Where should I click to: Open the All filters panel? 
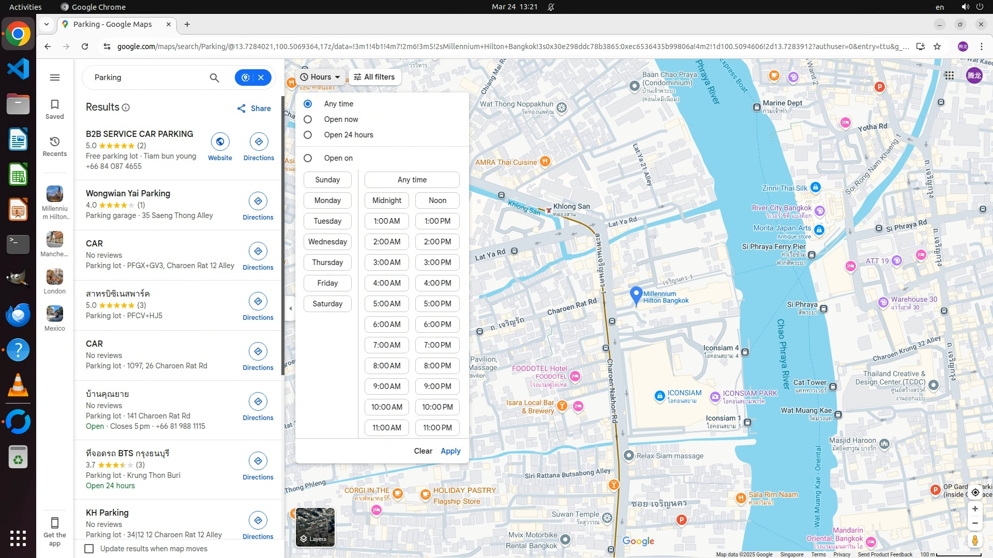(x=374, y=77)
